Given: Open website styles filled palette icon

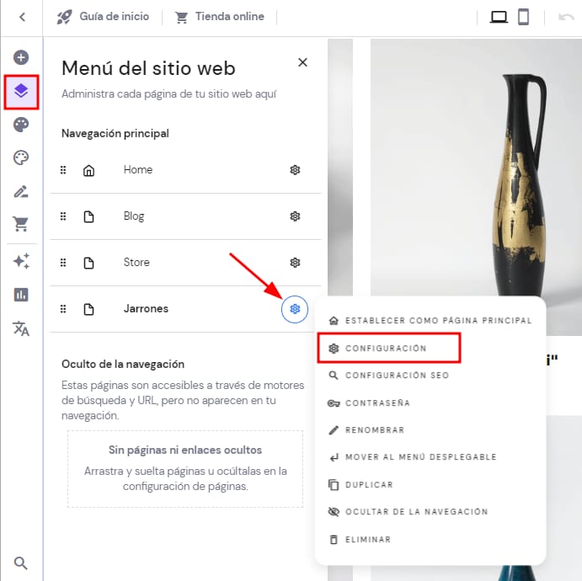Looking at the screenshot, I should (21, 125).
